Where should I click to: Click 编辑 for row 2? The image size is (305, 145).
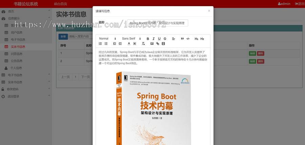[252, 61]
